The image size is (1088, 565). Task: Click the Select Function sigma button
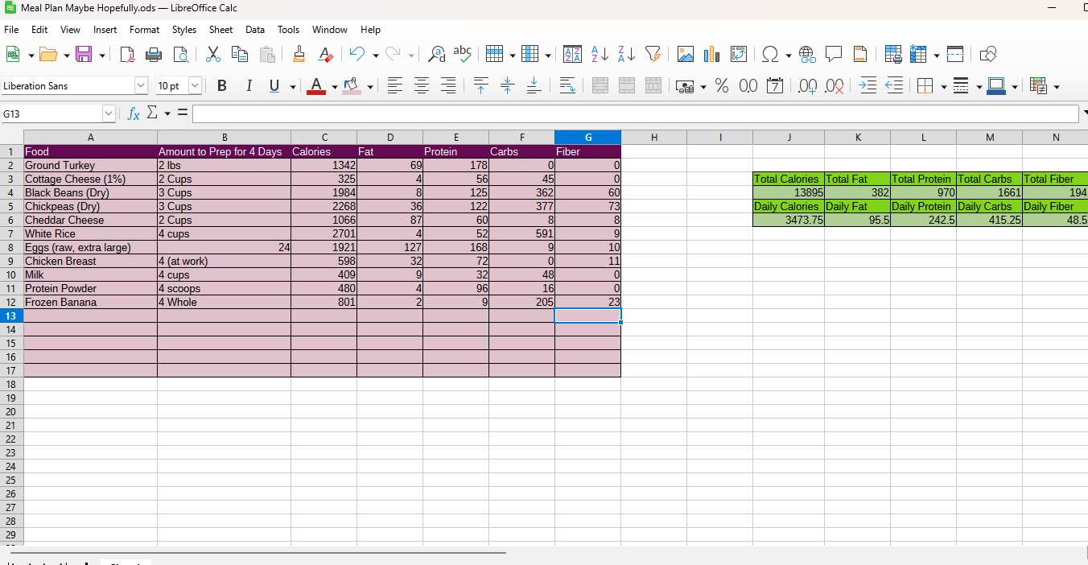(x=153, y=114)
